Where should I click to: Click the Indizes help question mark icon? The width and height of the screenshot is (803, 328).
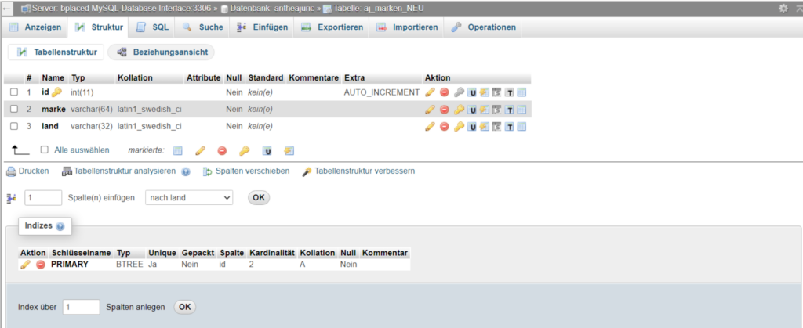(x=60, y=226)
